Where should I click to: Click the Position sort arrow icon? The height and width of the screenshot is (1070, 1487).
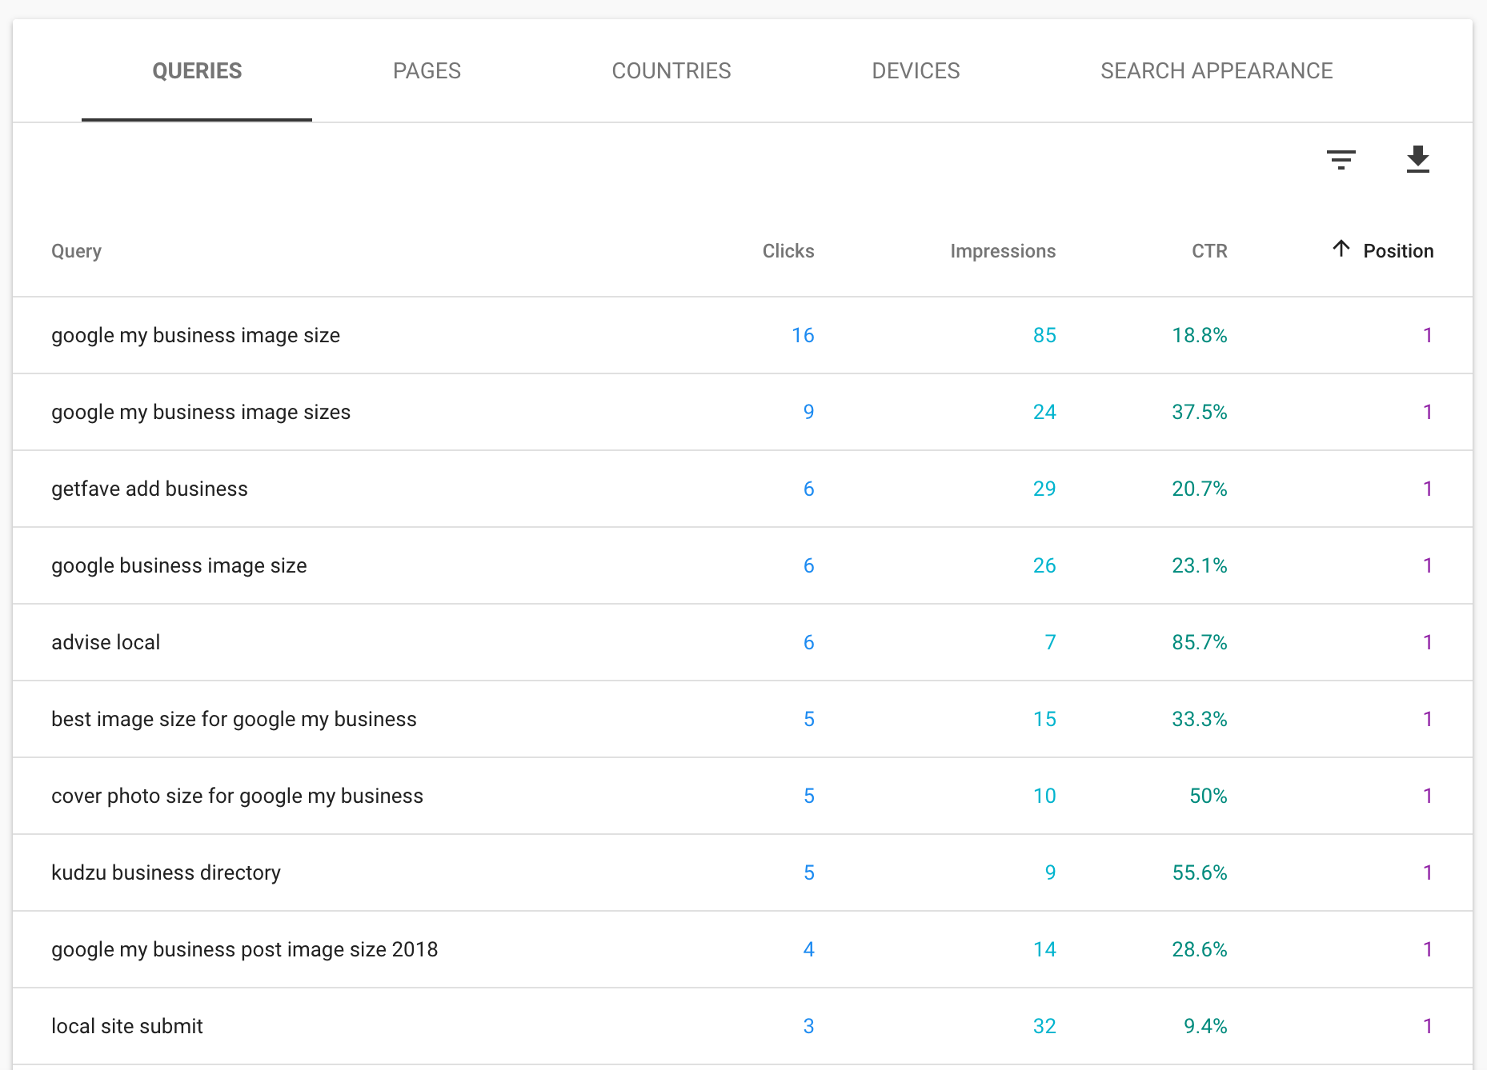(1341, 249)
